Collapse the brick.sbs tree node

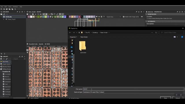click(1, 17)
